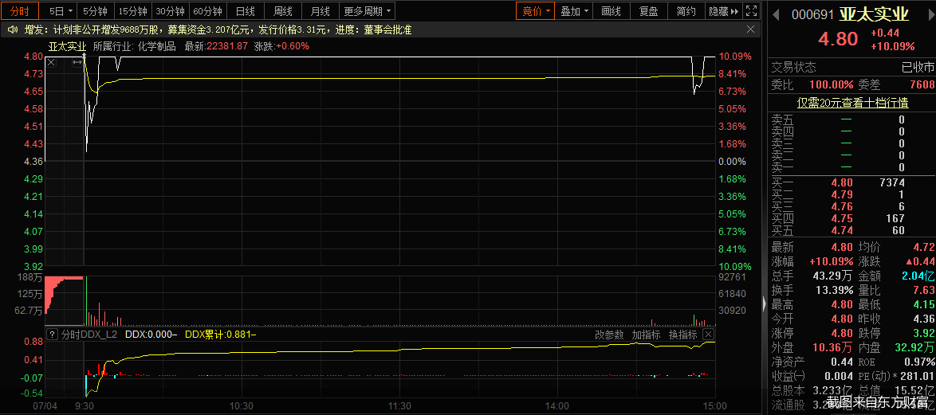Close the announcement bar with X
Viewport: 936px width, 415px height.
[x=751, y=29]
